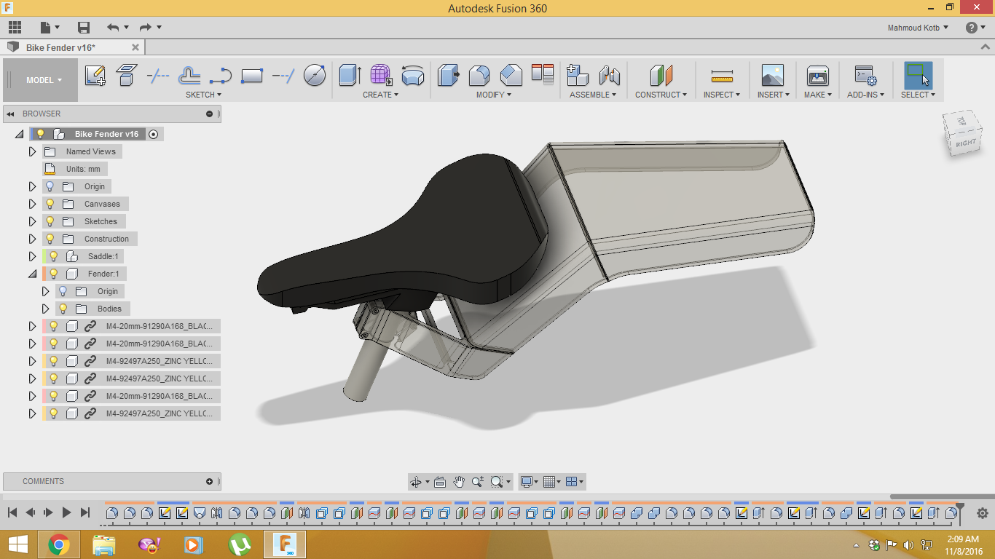Click the Select tool icon
Viewport: 995px width, 559px height.
(918, 75)
